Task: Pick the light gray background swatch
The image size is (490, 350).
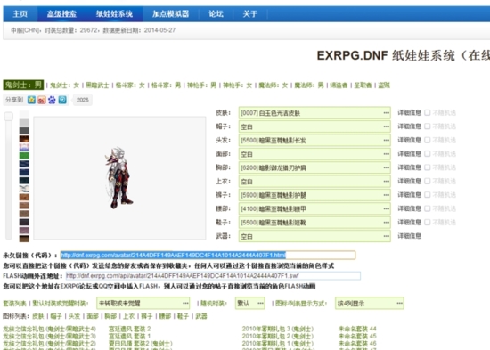Action: coord(24,122)
